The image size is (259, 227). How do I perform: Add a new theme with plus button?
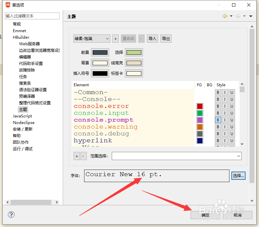coord(115,39)
